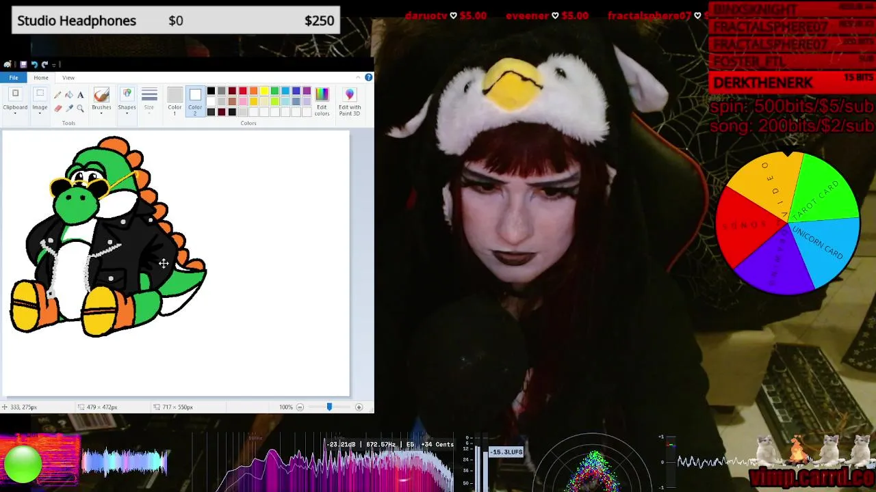This screenshot has width=876, height=492.
Task: Pick the red color swatch
Action: pyautogui.click(x=243, y=91)
